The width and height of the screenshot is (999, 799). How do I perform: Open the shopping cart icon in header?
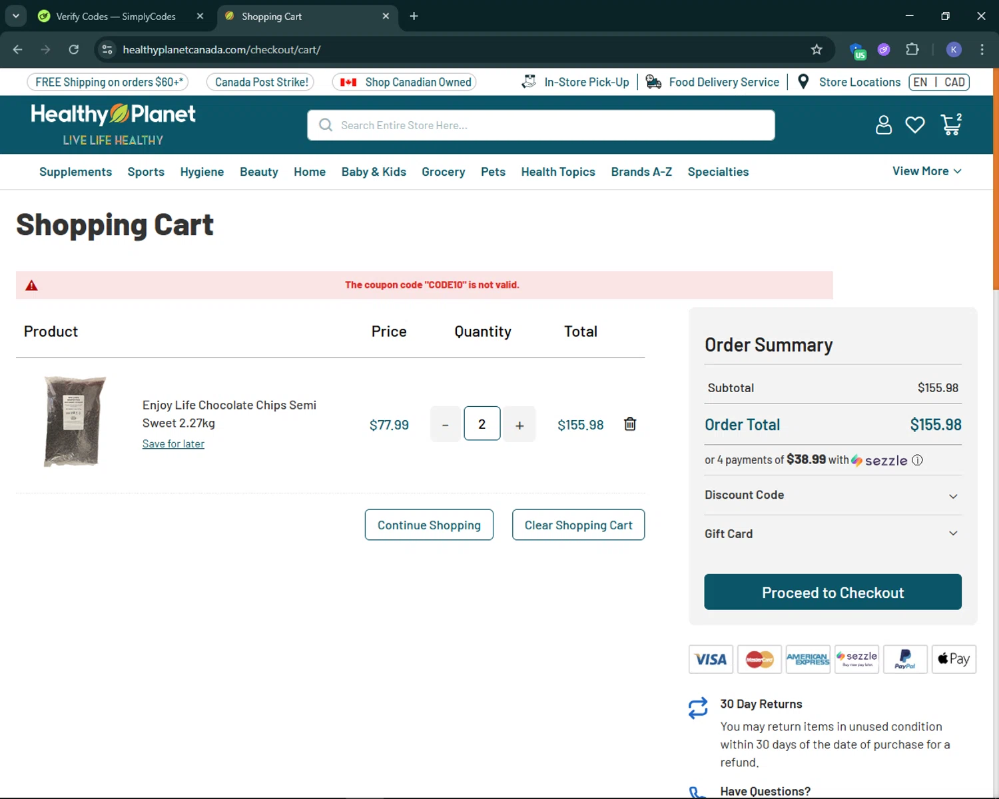coord(951,125)
